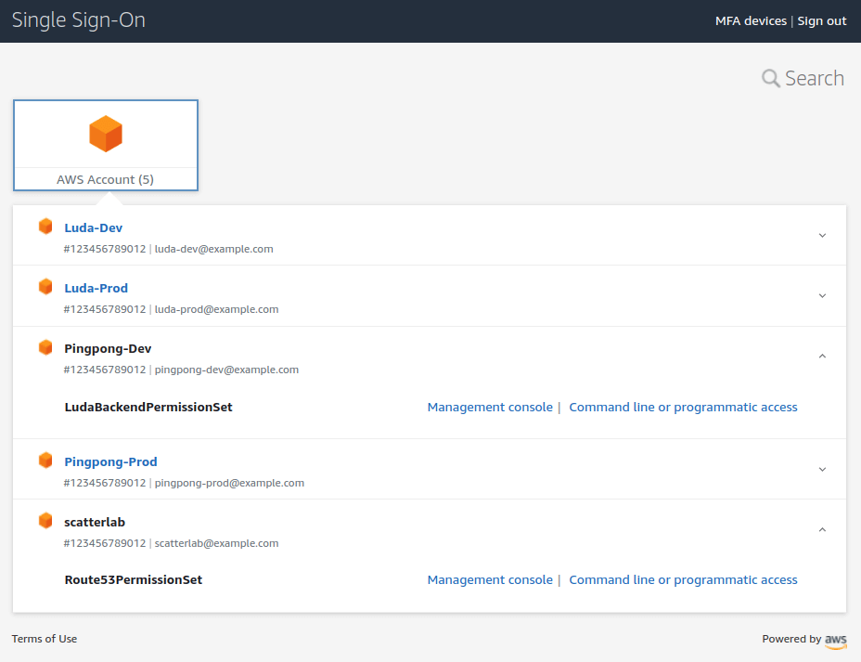861x662 pixels.
Task: Click the Search field text
Action: click(814, 79)
